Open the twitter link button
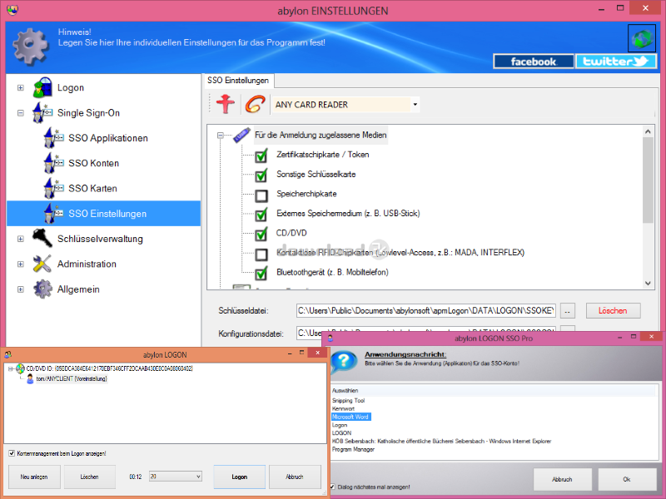The image size is (666, 499). click(616, 62)
